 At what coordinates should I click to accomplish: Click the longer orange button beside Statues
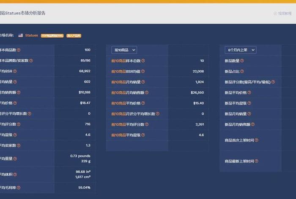pos(52,36)
